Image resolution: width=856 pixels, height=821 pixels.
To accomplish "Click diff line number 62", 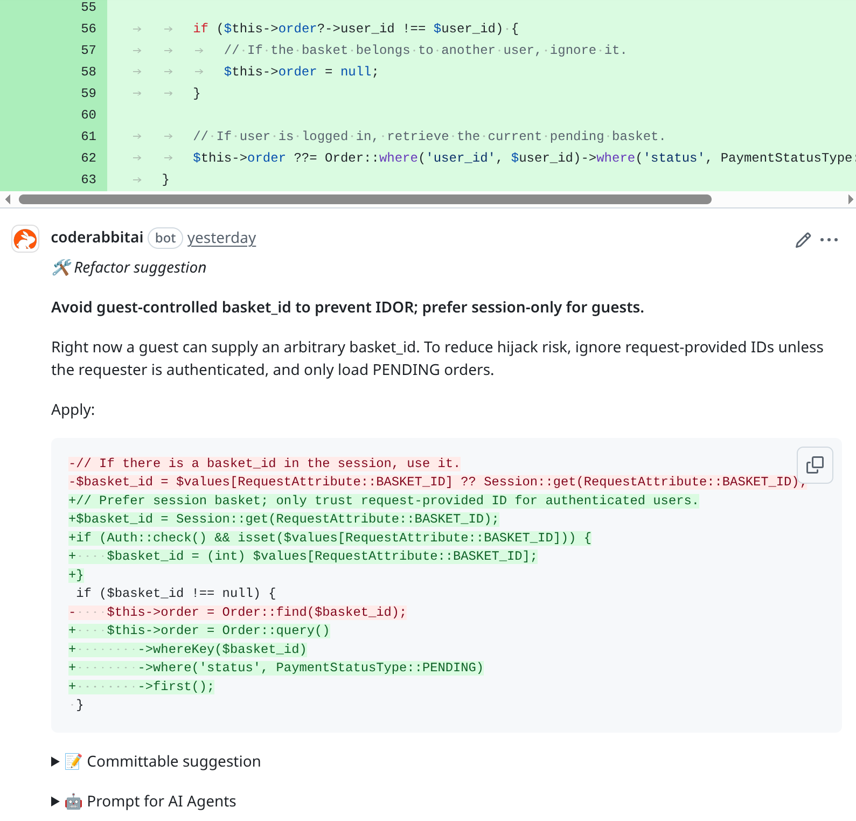I will pyautogui.click(x=88, y=158).
